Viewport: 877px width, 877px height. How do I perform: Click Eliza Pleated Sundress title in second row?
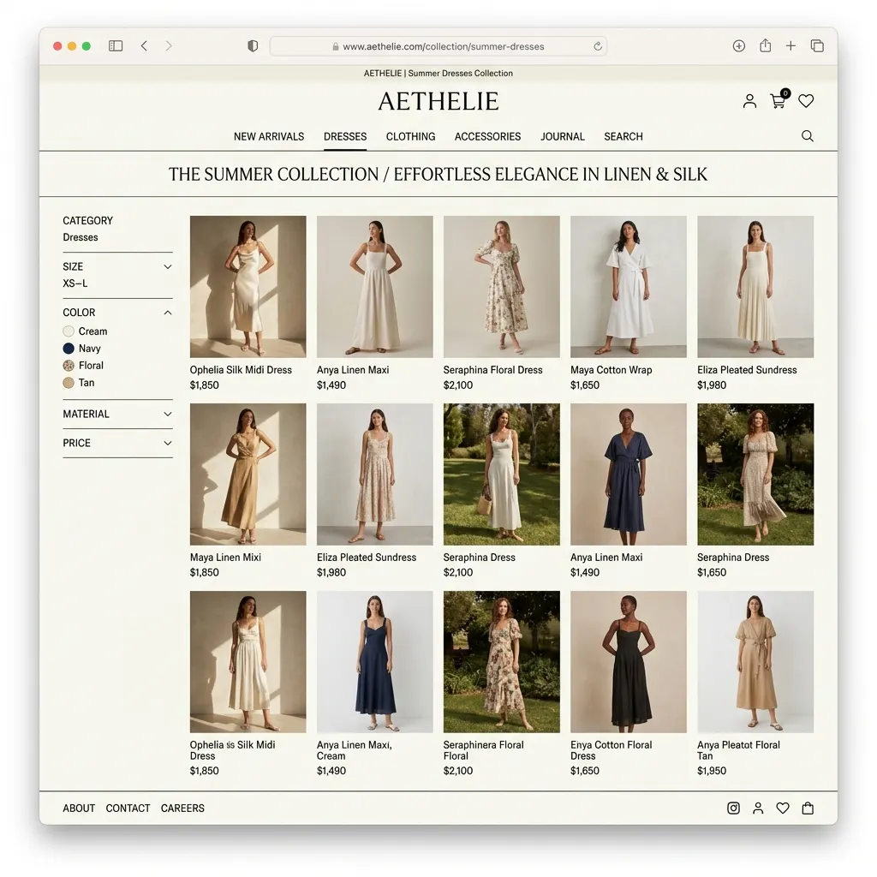[x=367, y=557]
